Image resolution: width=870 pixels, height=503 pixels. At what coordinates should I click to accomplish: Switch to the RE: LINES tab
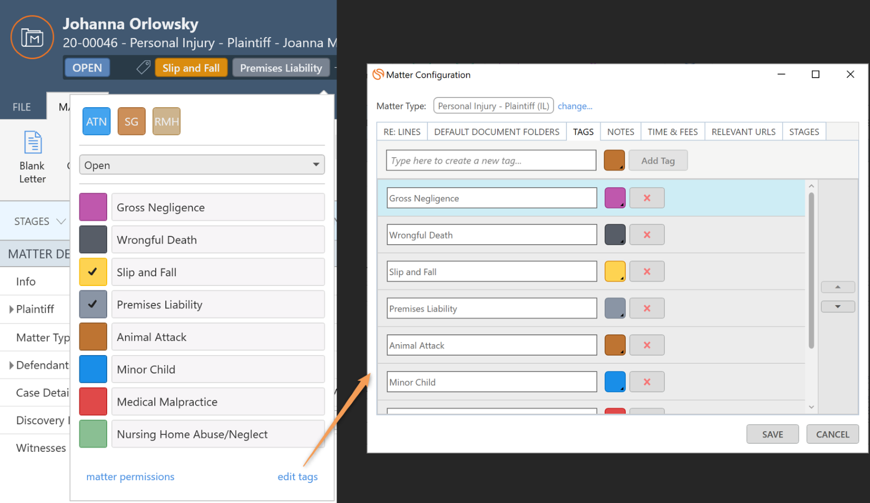(x=402, y=132)
